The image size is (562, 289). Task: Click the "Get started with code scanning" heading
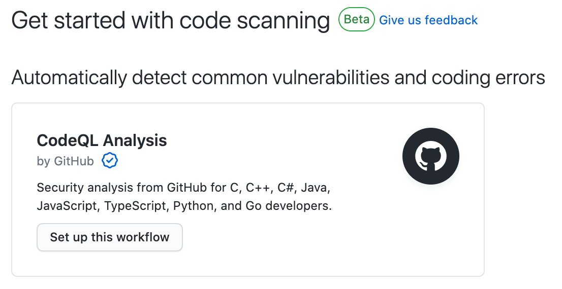tap(170, 21)
